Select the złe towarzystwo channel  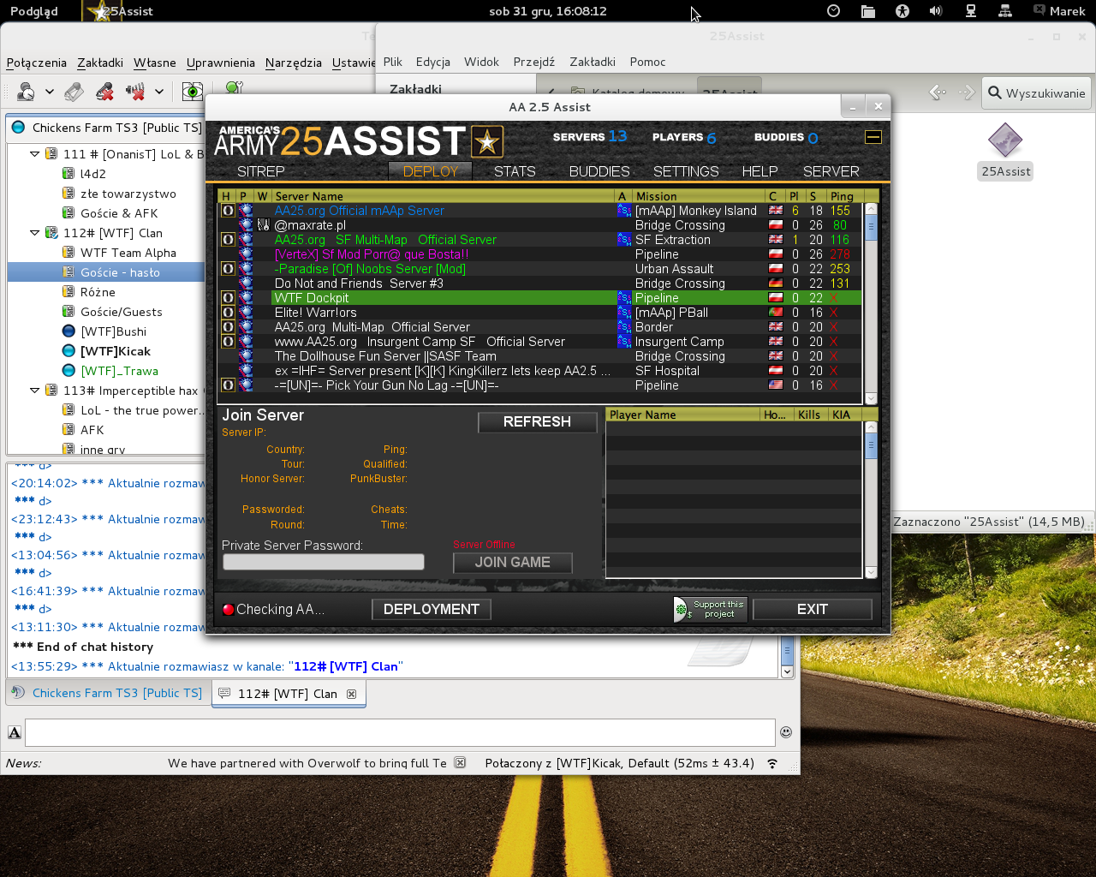coord(128,194)
